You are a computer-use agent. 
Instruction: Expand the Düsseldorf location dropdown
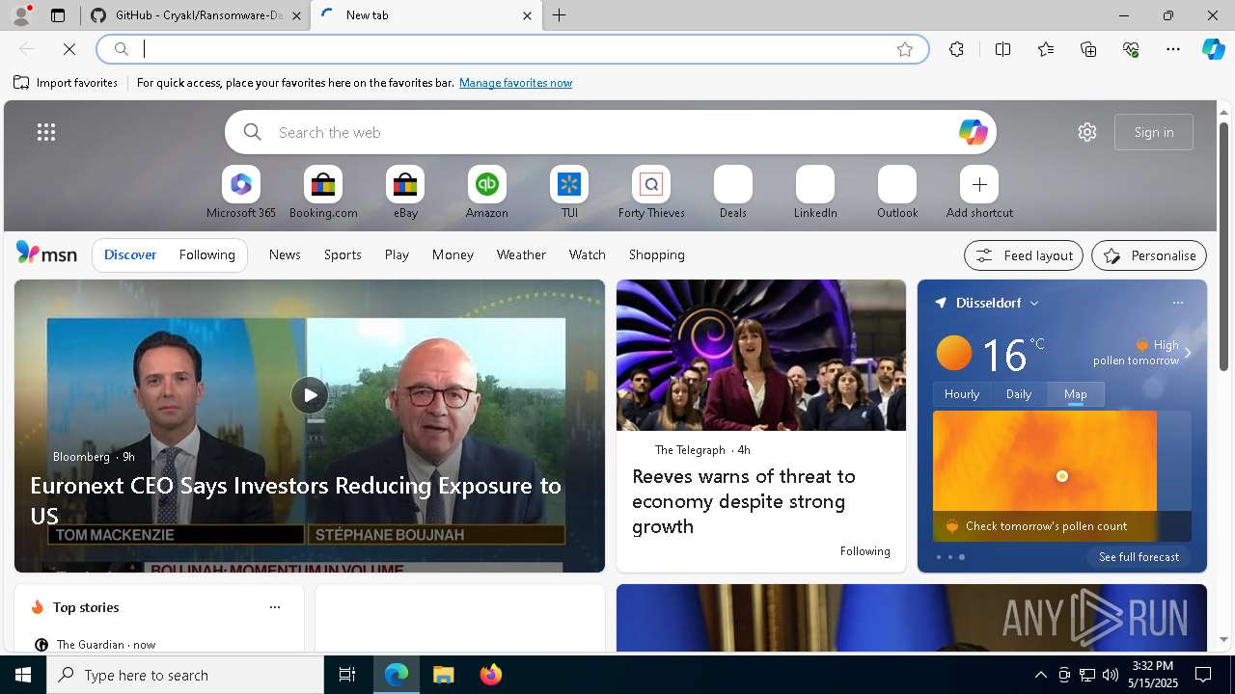tap(1034, 303)
